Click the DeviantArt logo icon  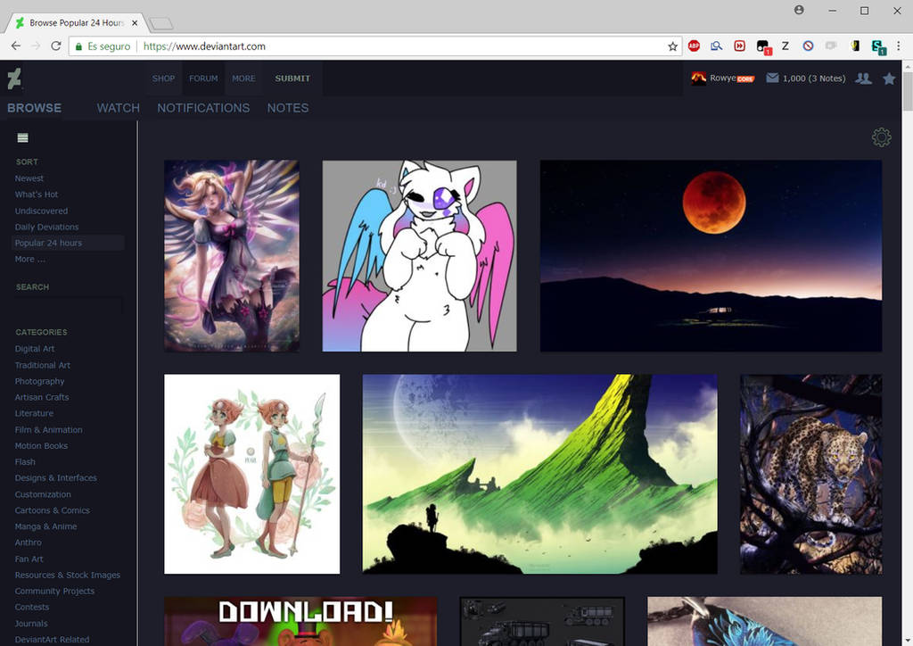click(x=14, y=79)
